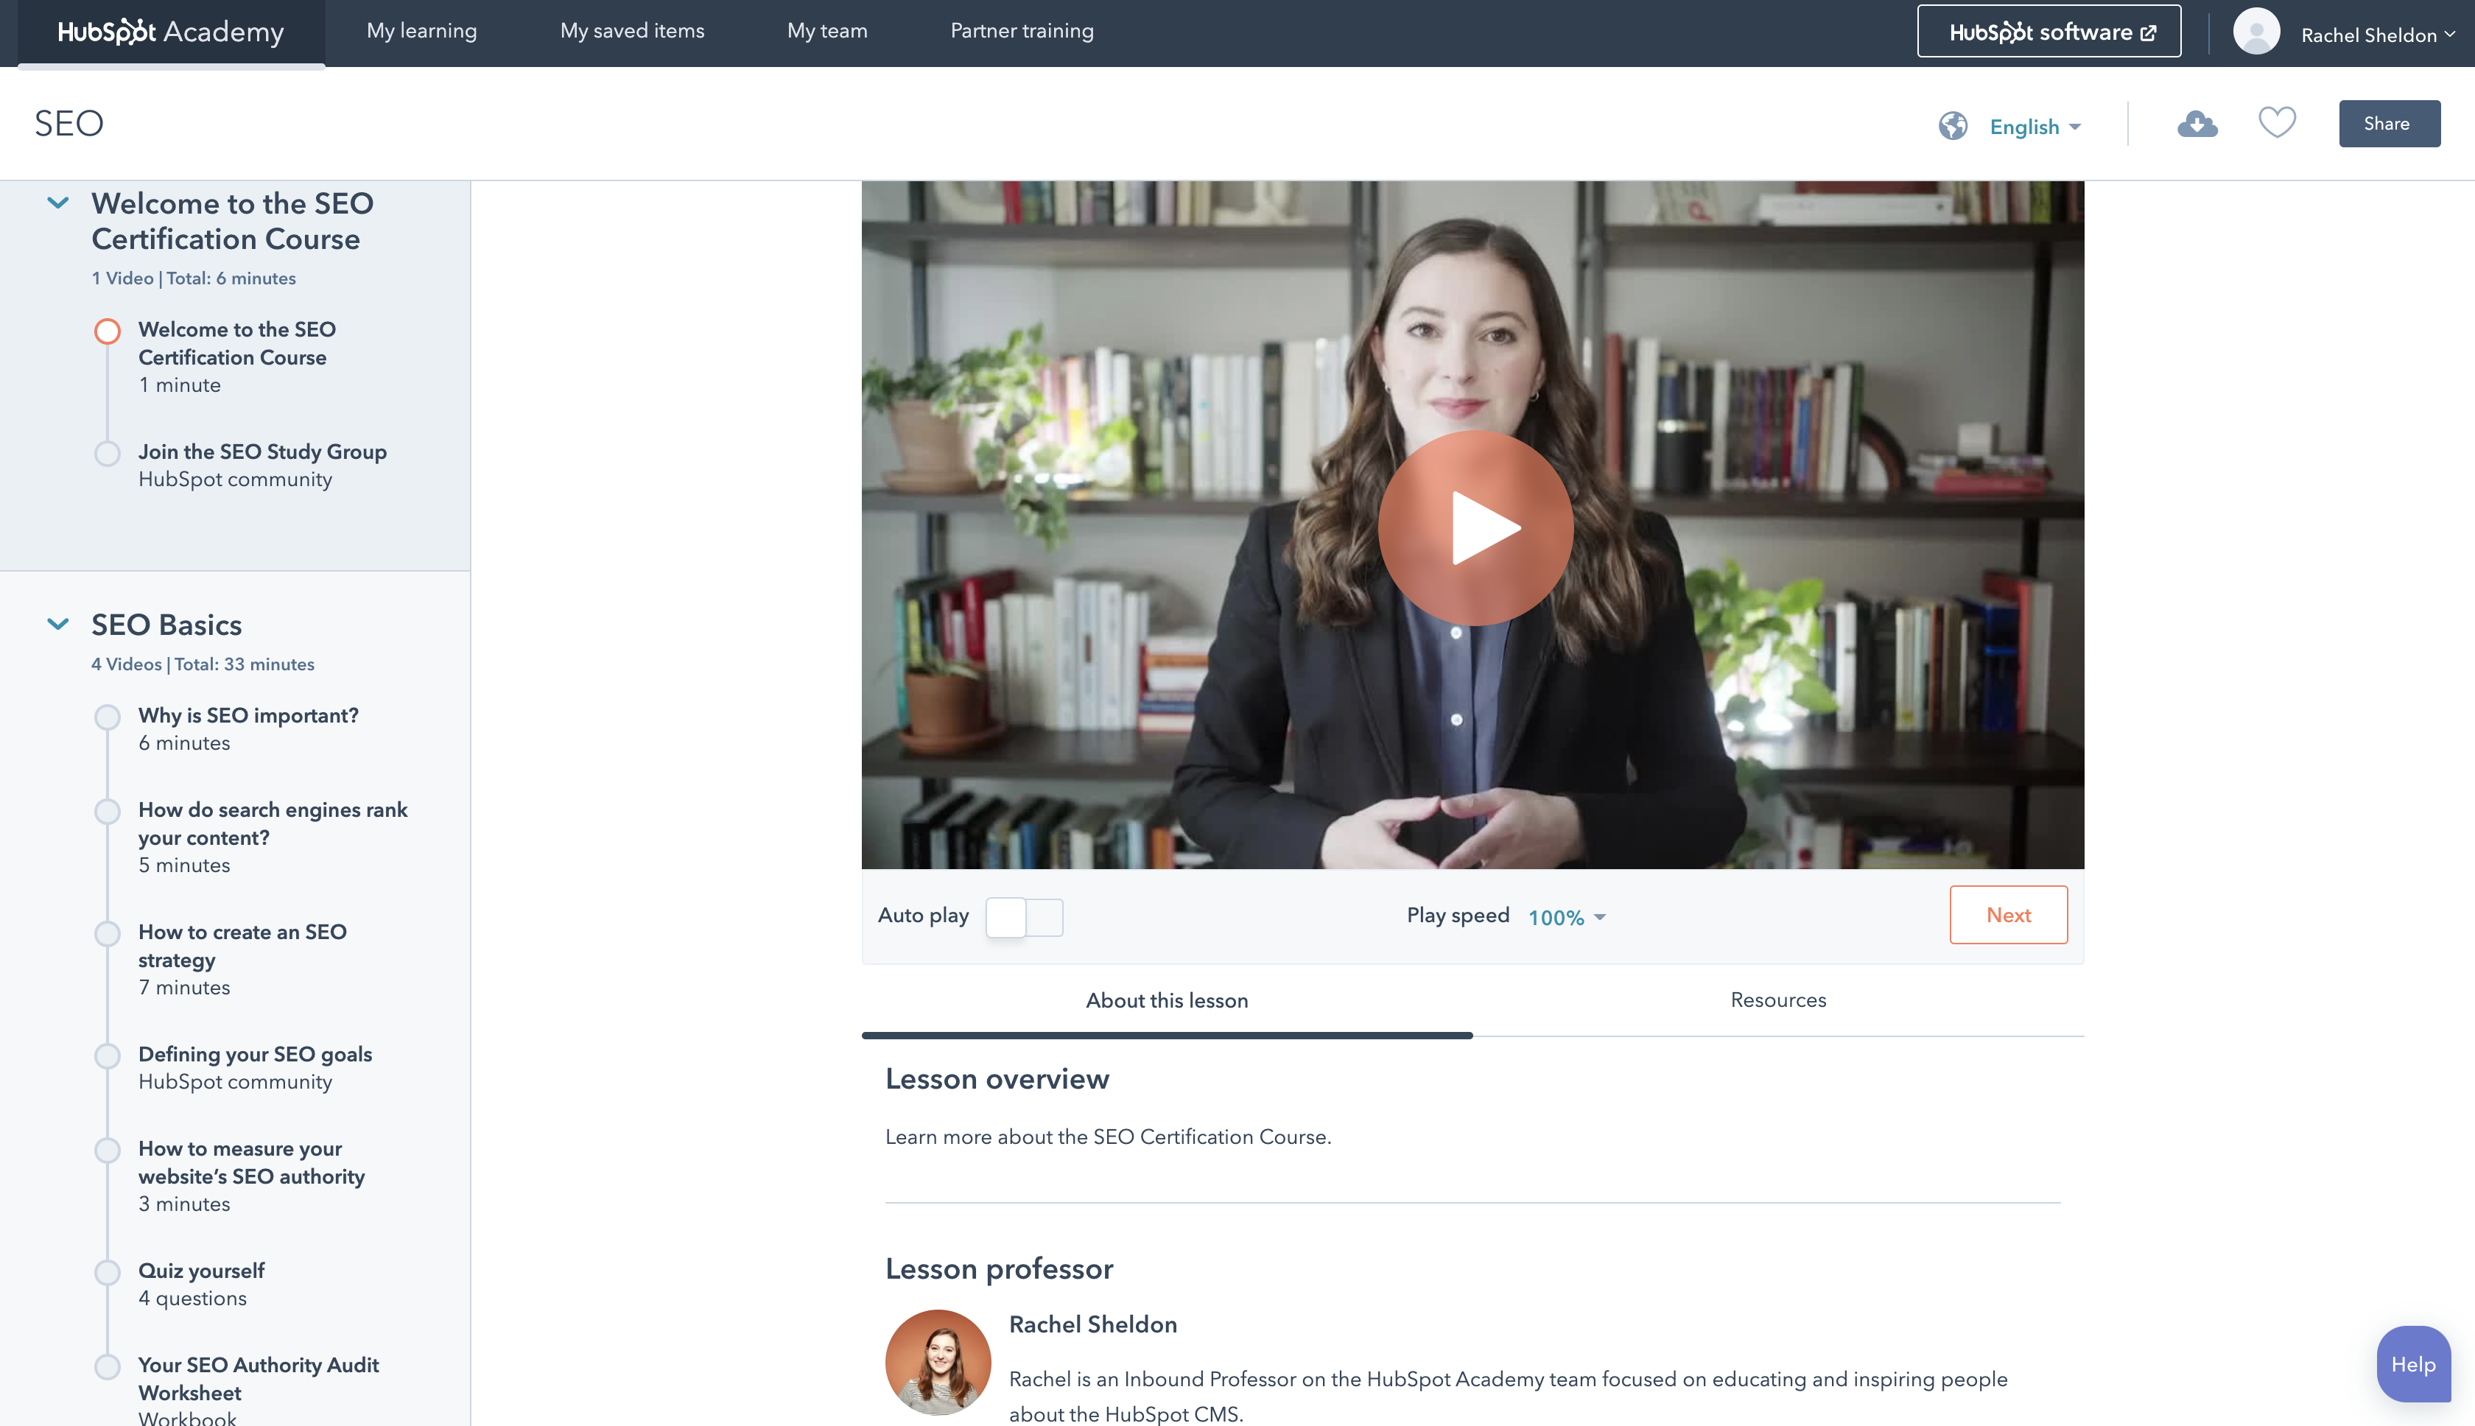Open the English language dropdown
The height and width of the screenshot is (1426, 2475).
[2035, 127]
